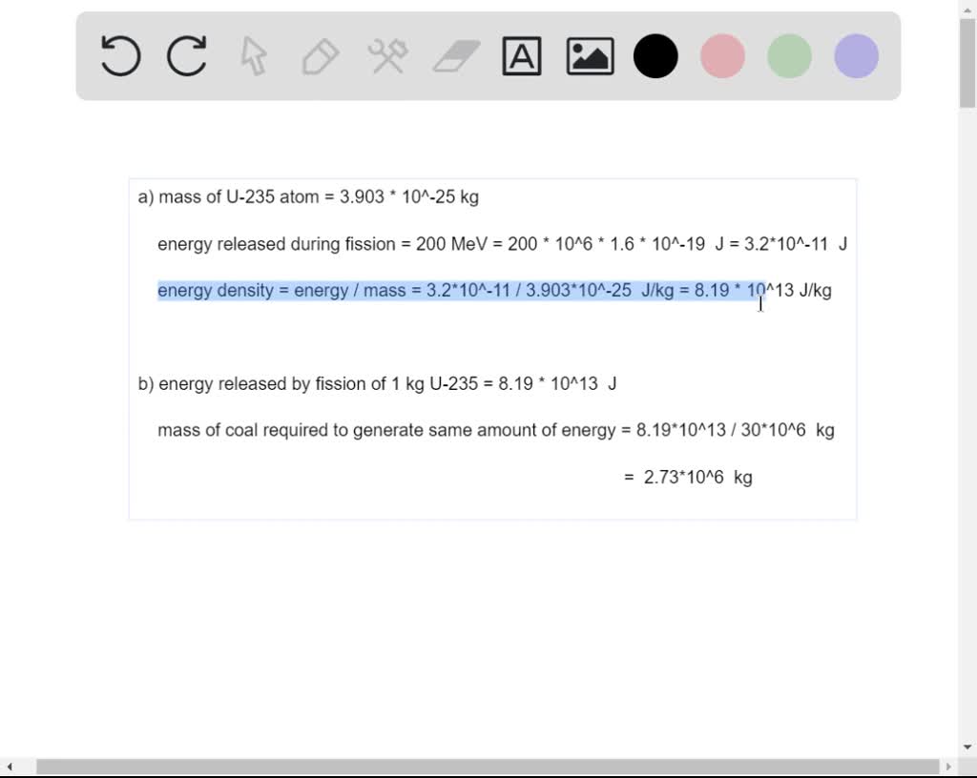This screenshot has height=778, width=977.
Task: Pick the purple color
Action: (855, 56)
